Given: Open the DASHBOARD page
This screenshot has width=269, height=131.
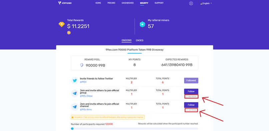Looking at the screenshot, I should 127,3.
